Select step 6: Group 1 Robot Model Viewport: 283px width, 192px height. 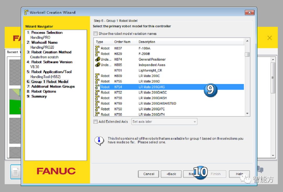coord(47,82)
